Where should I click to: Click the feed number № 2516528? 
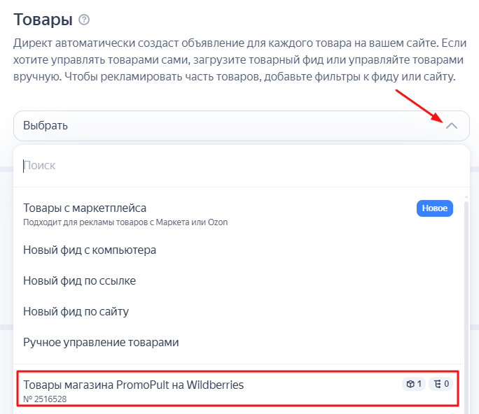click(x=45, y=399)
